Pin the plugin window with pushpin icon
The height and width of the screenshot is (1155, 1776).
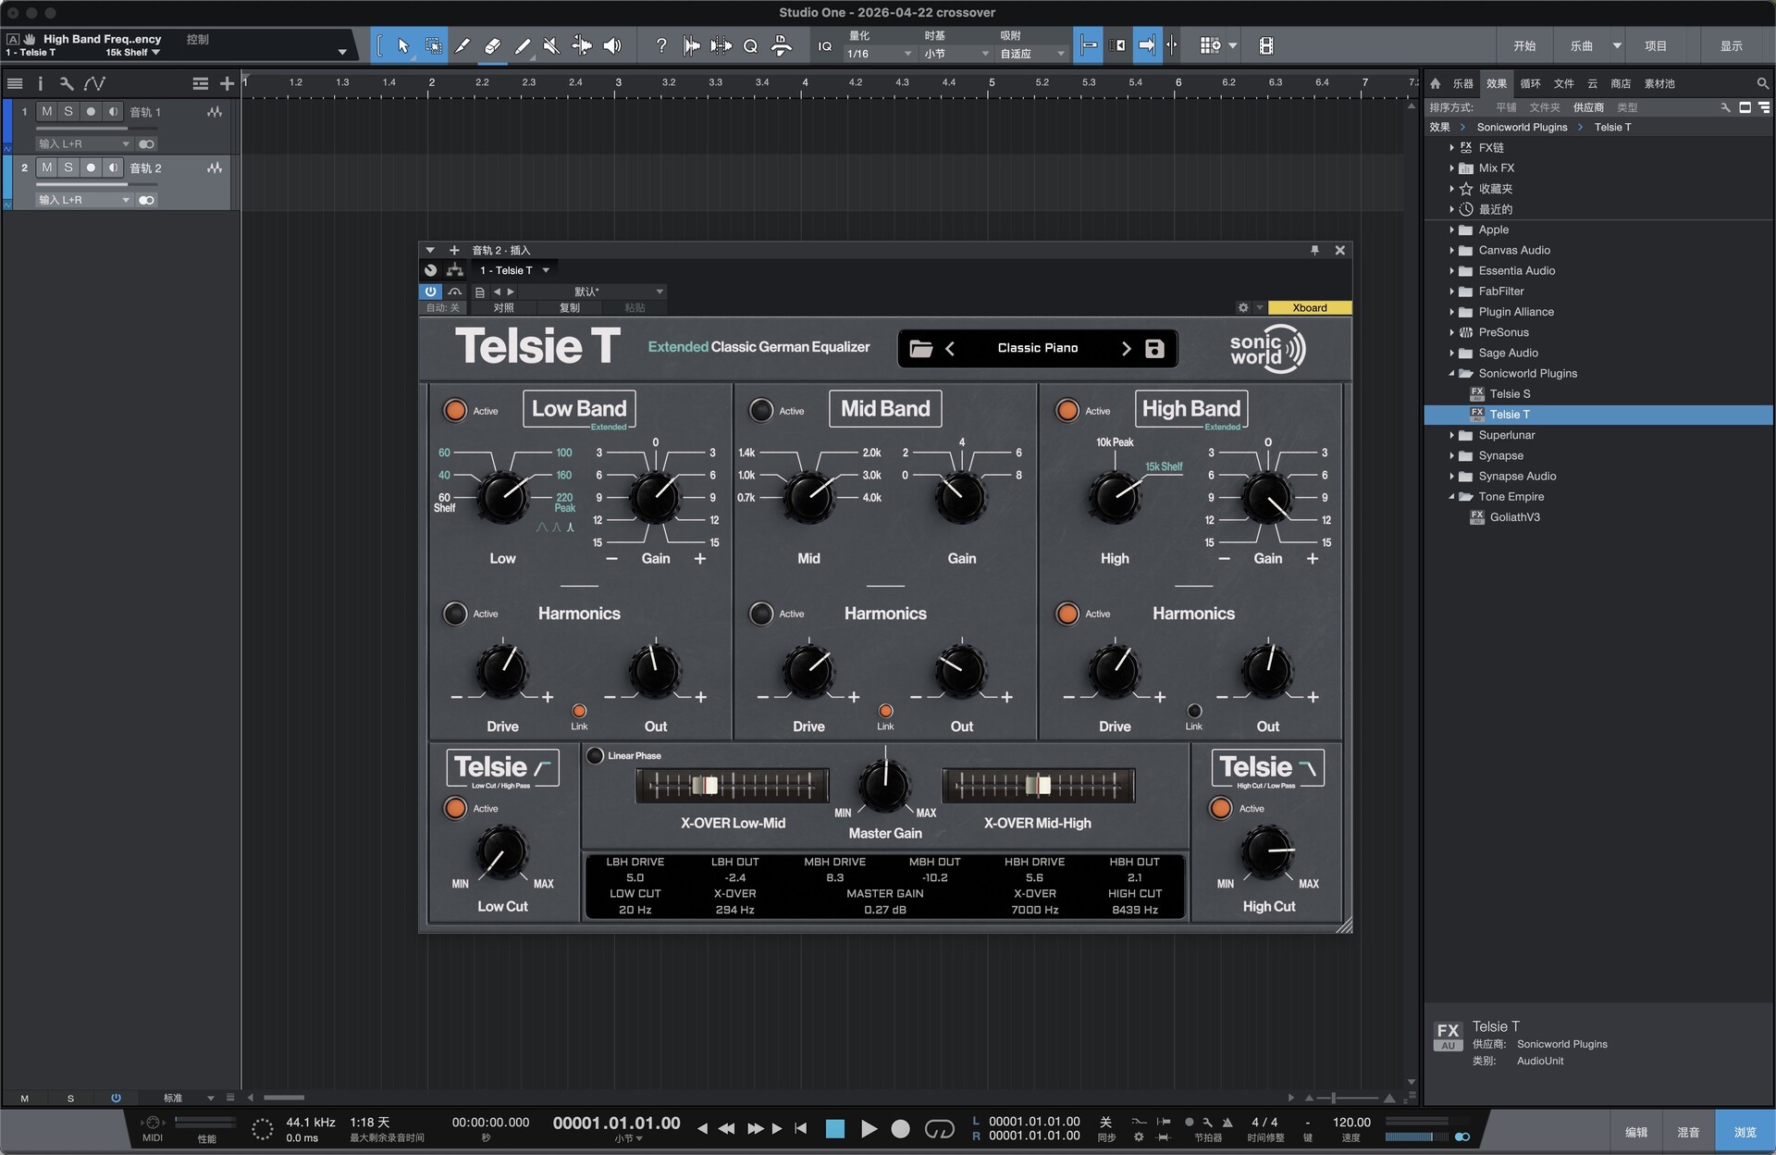[1314, 250]
